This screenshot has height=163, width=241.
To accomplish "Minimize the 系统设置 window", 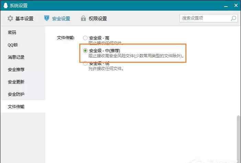I will click(x=226, y=6).
